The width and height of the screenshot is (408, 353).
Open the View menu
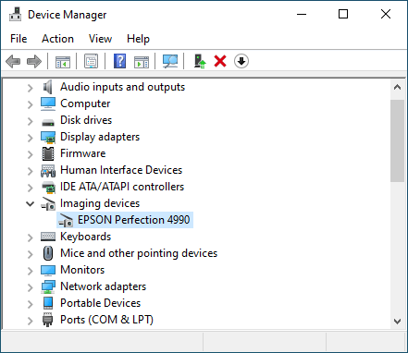[100, 39]
